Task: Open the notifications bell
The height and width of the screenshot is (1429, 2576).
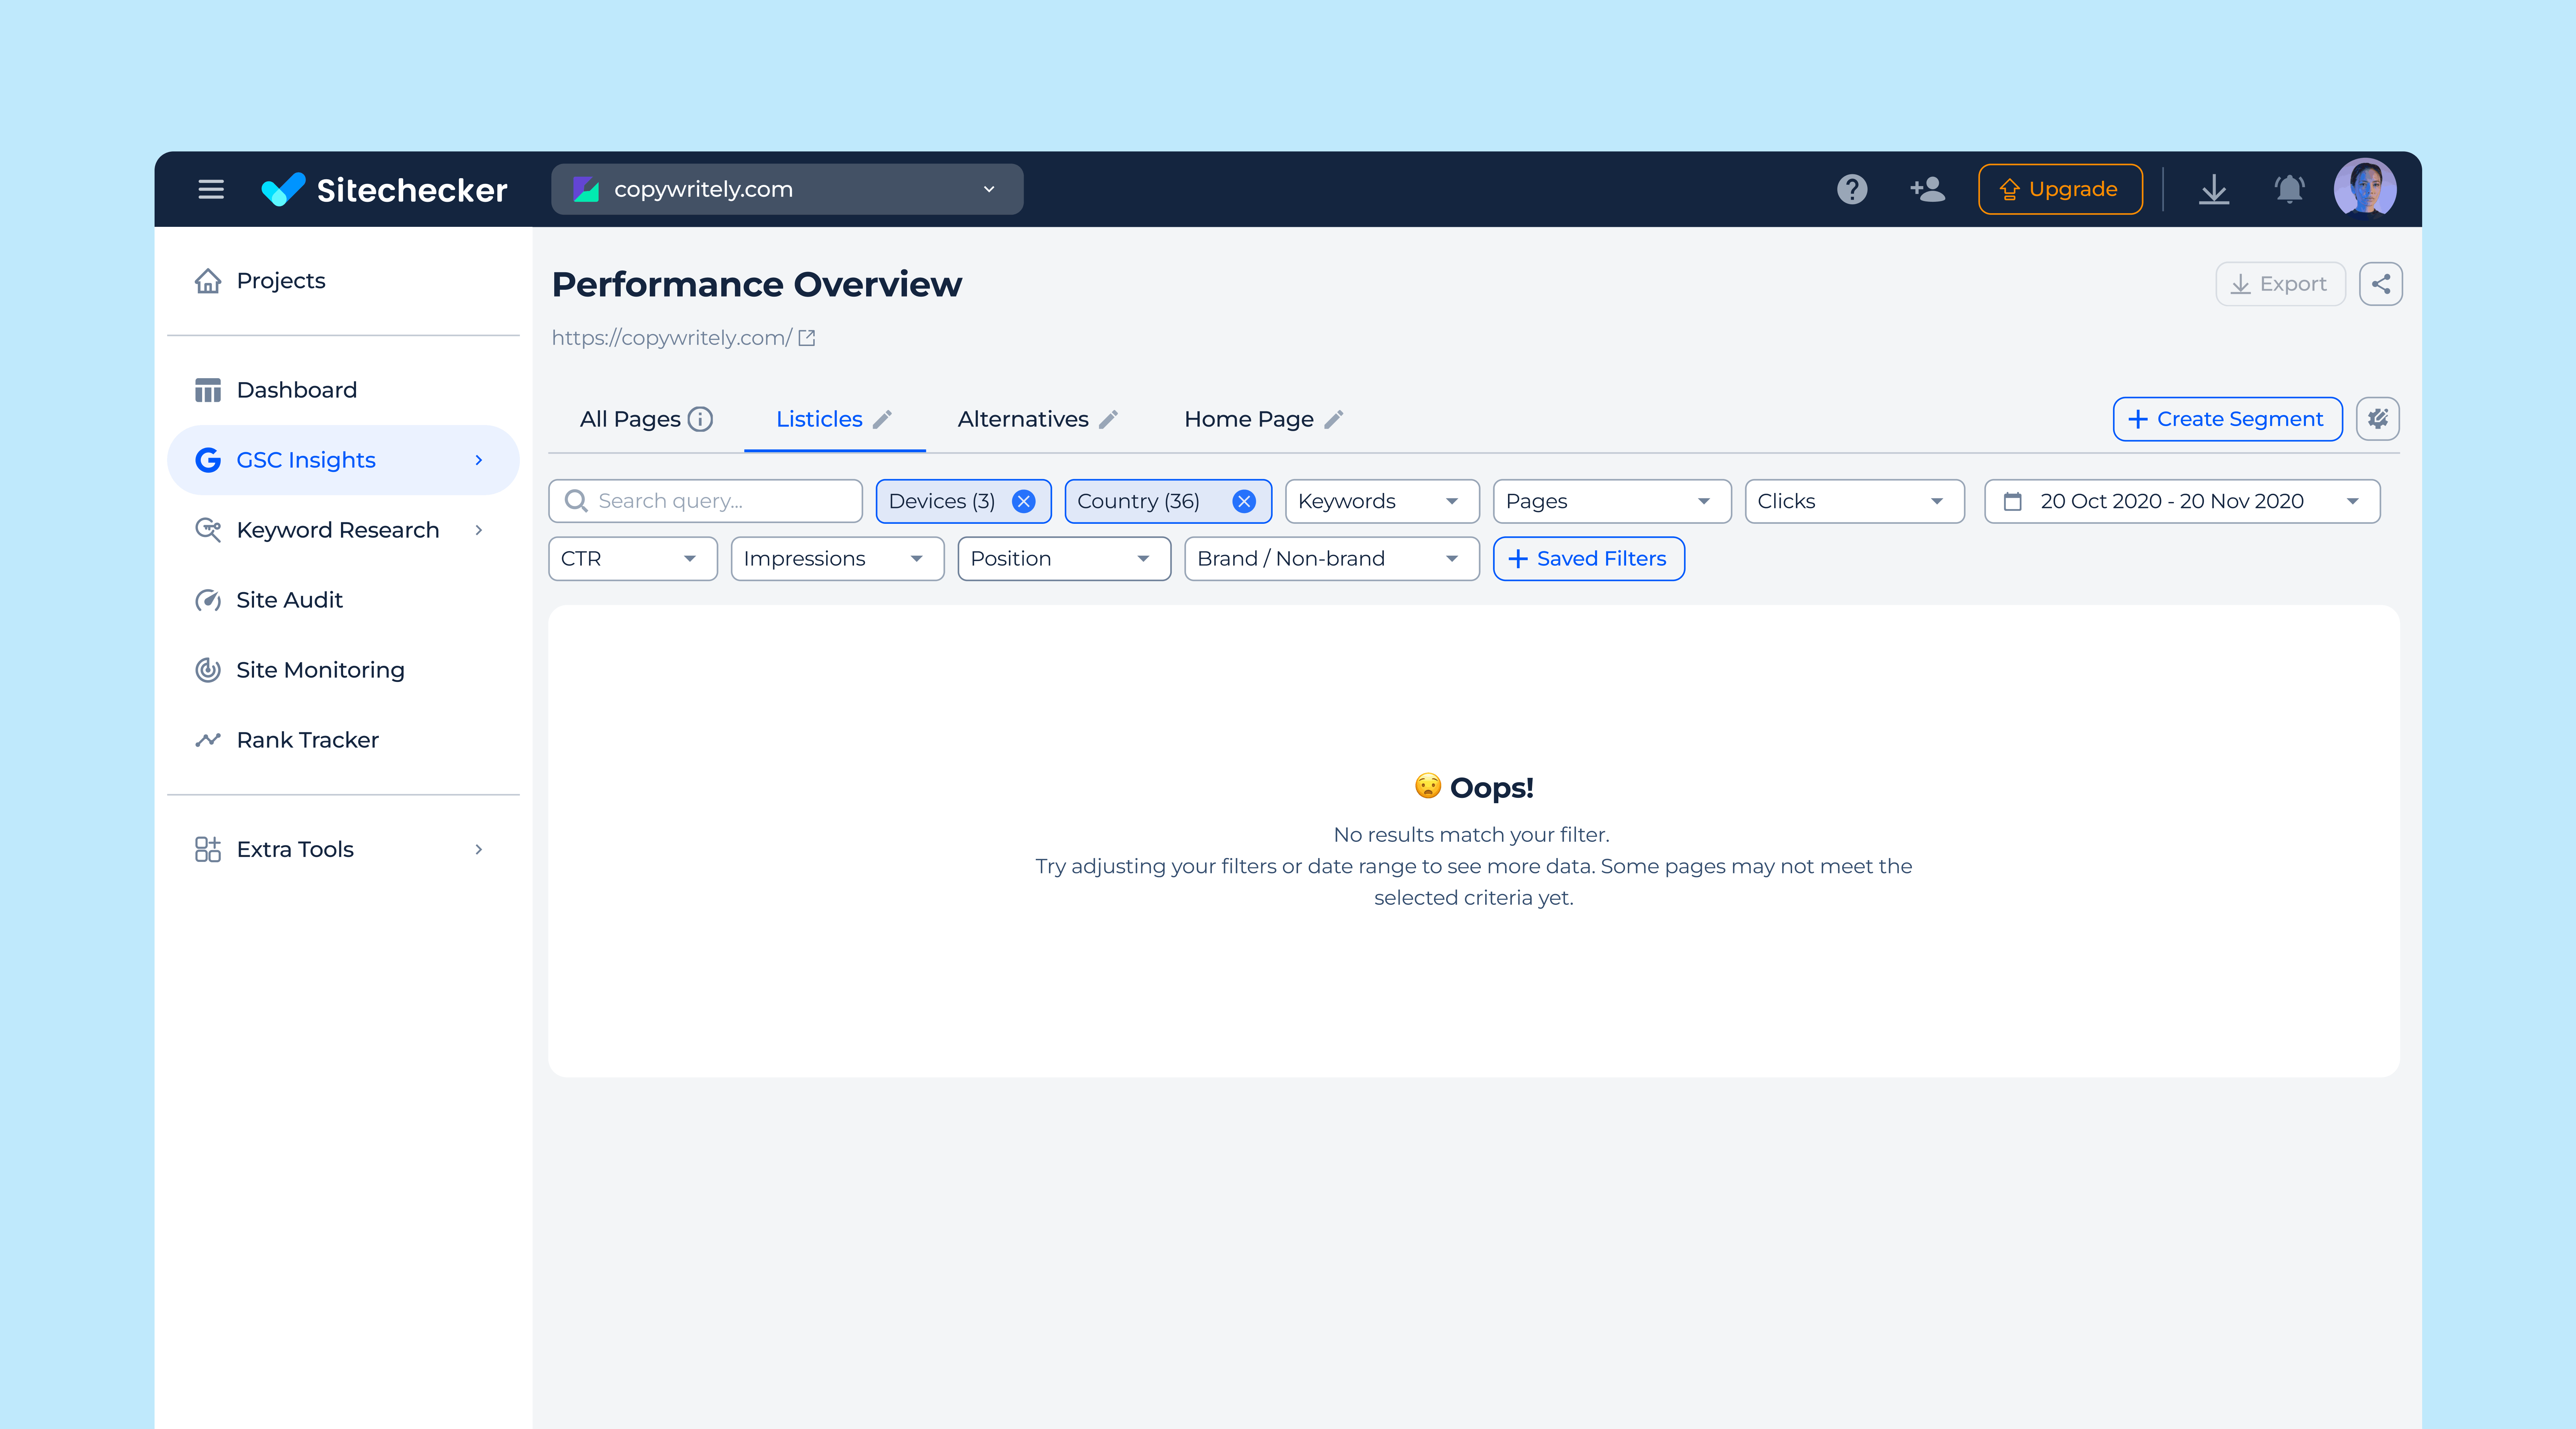Action: 2289,189
